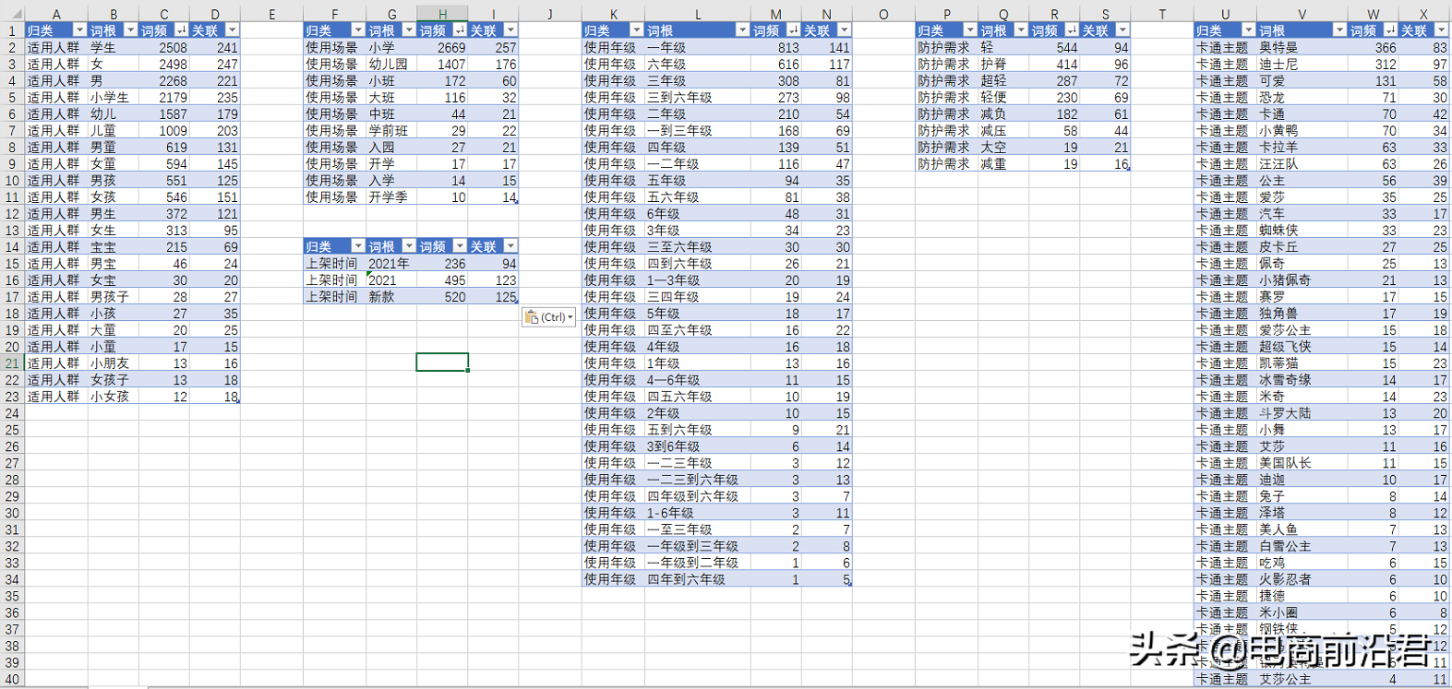Screen dimensions: 1452x689
Task: Open 关联 filter dropdown in column I row 1
Action: tap(510, 30)
